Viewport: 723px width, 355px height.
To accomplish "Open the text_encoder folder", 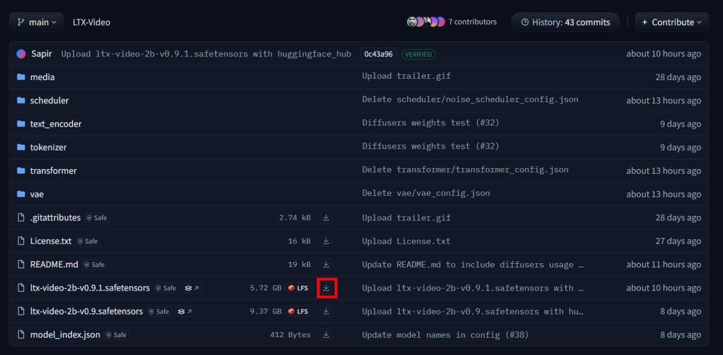I will 56,124.
